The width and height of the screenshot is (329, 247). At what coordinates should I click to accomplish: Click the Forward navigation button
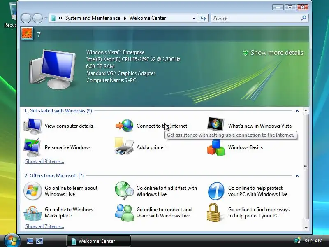click(x=37, y=18)
